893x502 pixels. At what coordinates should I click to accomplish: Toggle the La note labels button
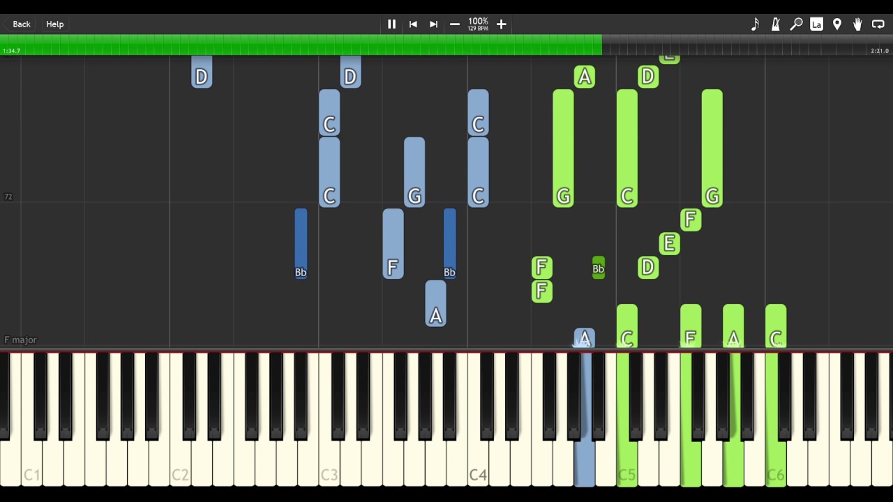[816, 24]
